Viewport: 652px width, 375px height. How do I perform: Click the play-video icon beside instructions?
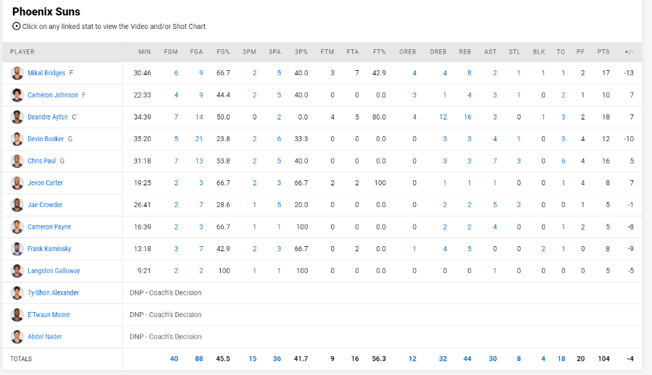click(16, 26)
